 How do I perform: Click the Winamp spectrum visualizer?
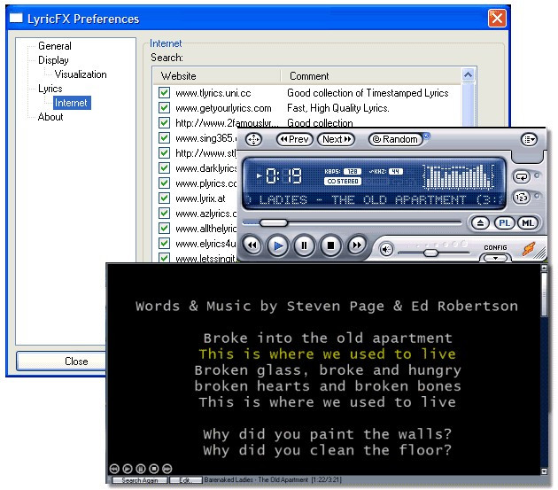(x=459, y=176)
